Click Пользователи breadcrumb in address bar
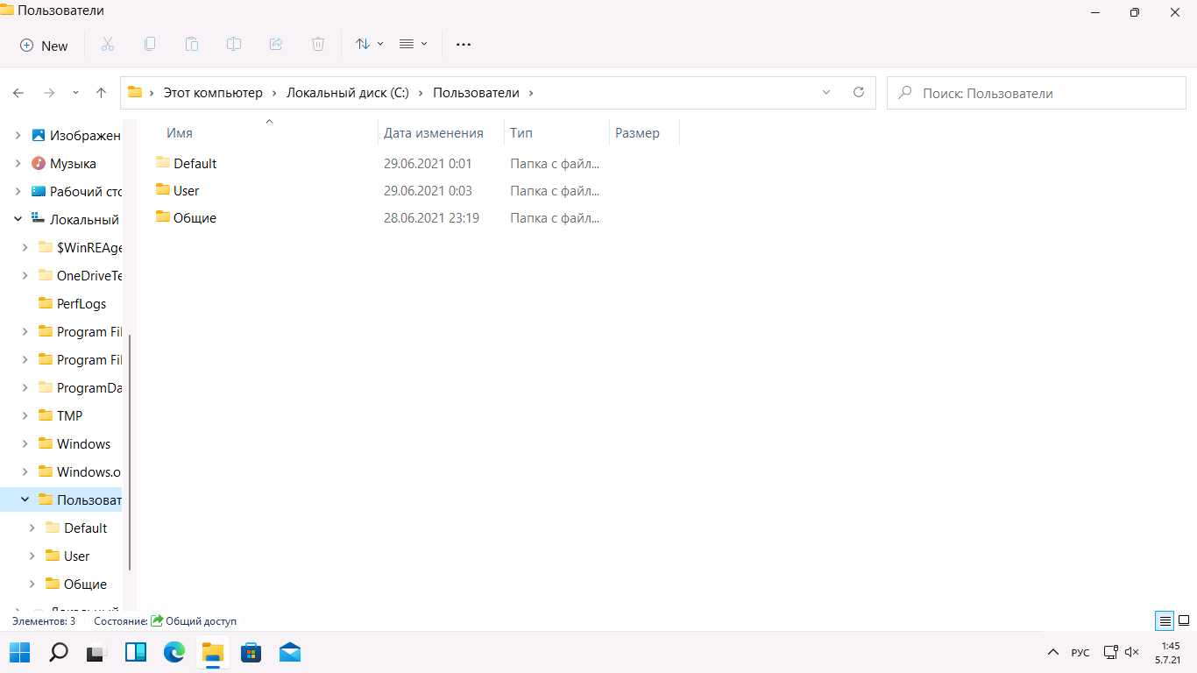This screenshot has height=673, width=1197. [476, 93]
